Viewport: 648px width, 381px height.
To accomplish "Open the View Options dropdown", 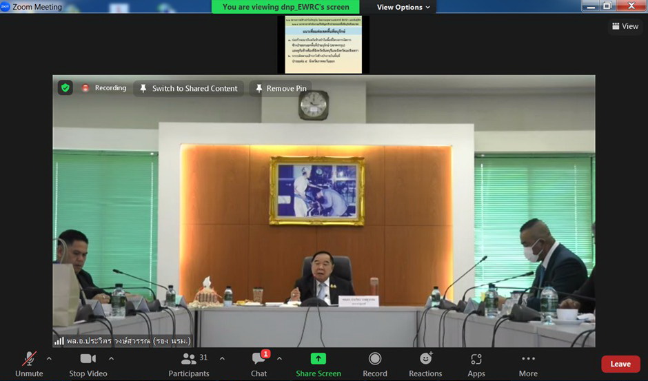I will click(403, 7).
